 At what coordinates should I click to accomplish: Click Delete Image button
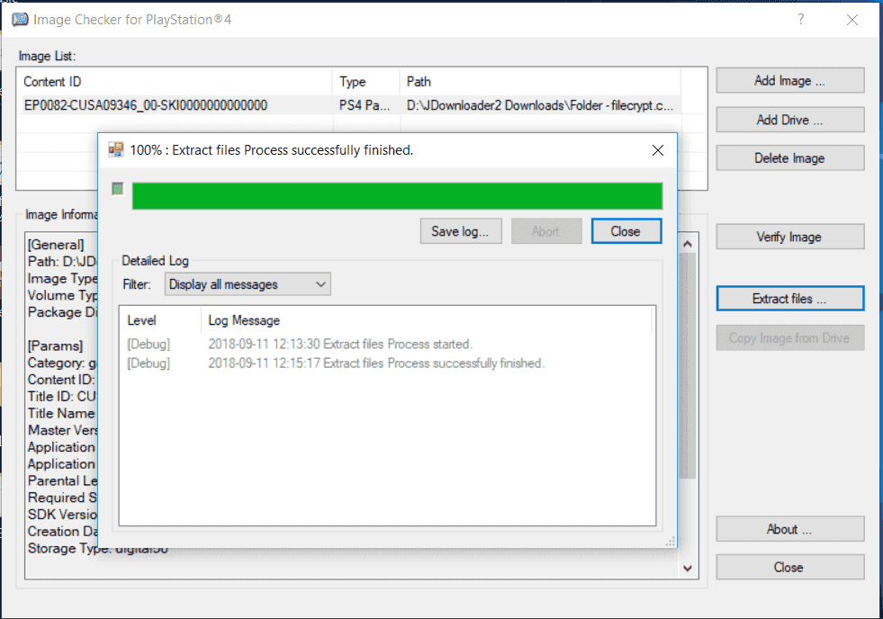790,158
